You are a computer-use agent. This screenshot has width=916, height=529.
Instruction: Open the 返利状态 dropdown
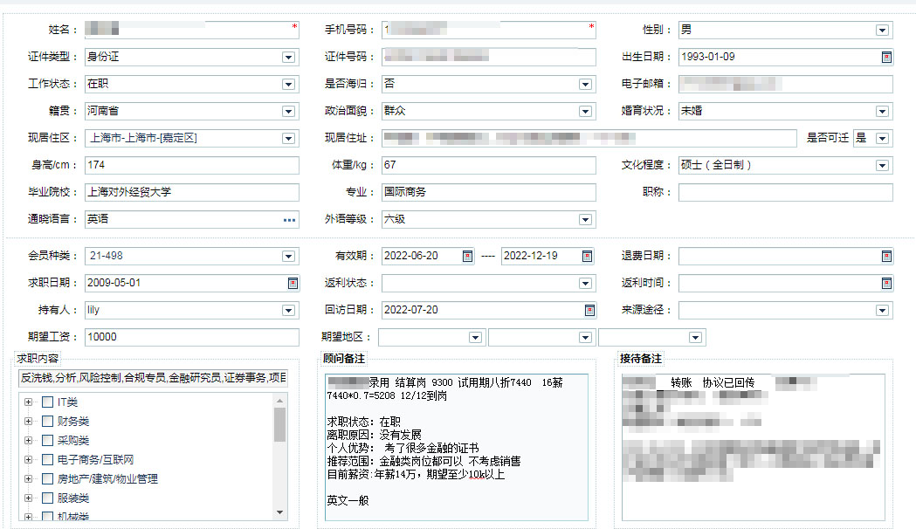click(x=585, y=283)
